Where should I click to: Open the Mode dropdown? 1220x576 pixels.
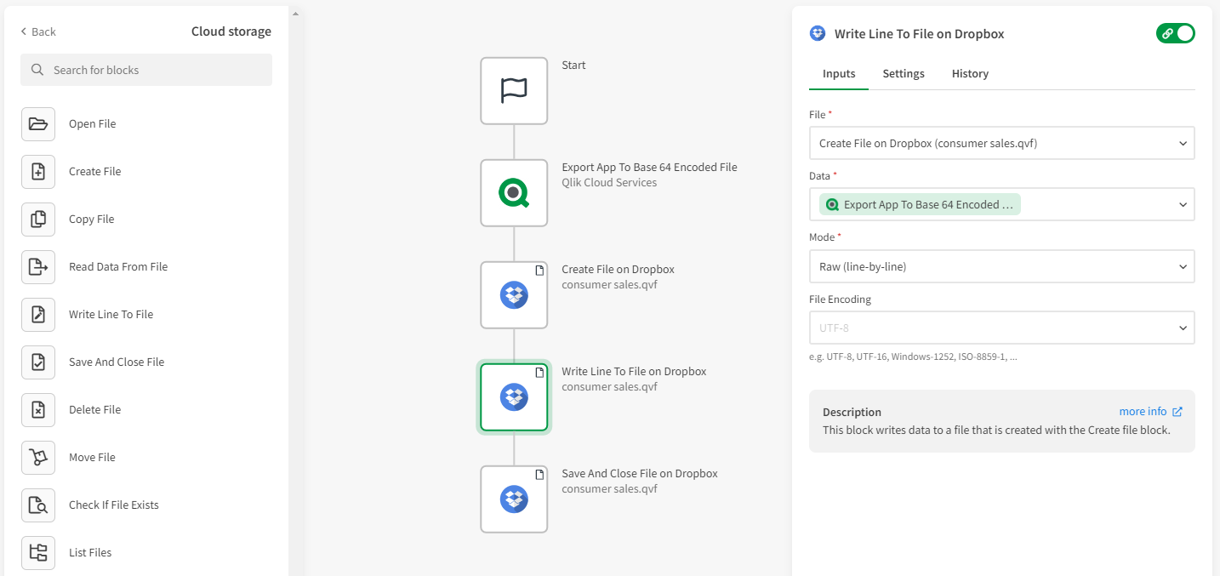(x=1001, y=266)
